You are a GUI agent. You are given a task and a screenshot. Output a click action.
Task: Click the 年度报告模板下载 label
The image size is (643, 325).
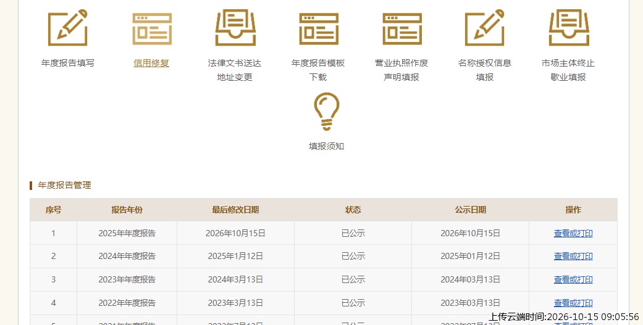click(x=318, y=70)
